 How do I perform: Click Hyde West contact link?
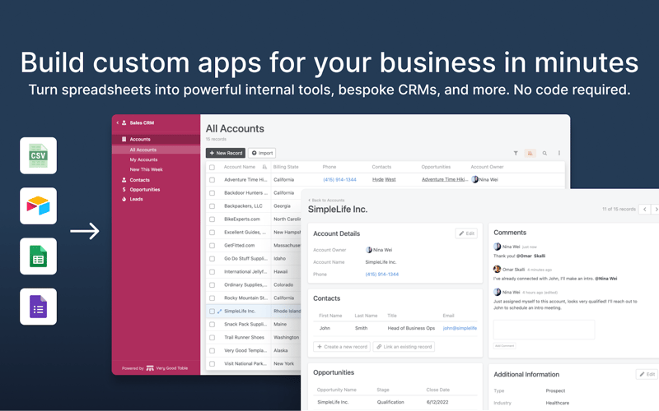(x=384, y=179)
